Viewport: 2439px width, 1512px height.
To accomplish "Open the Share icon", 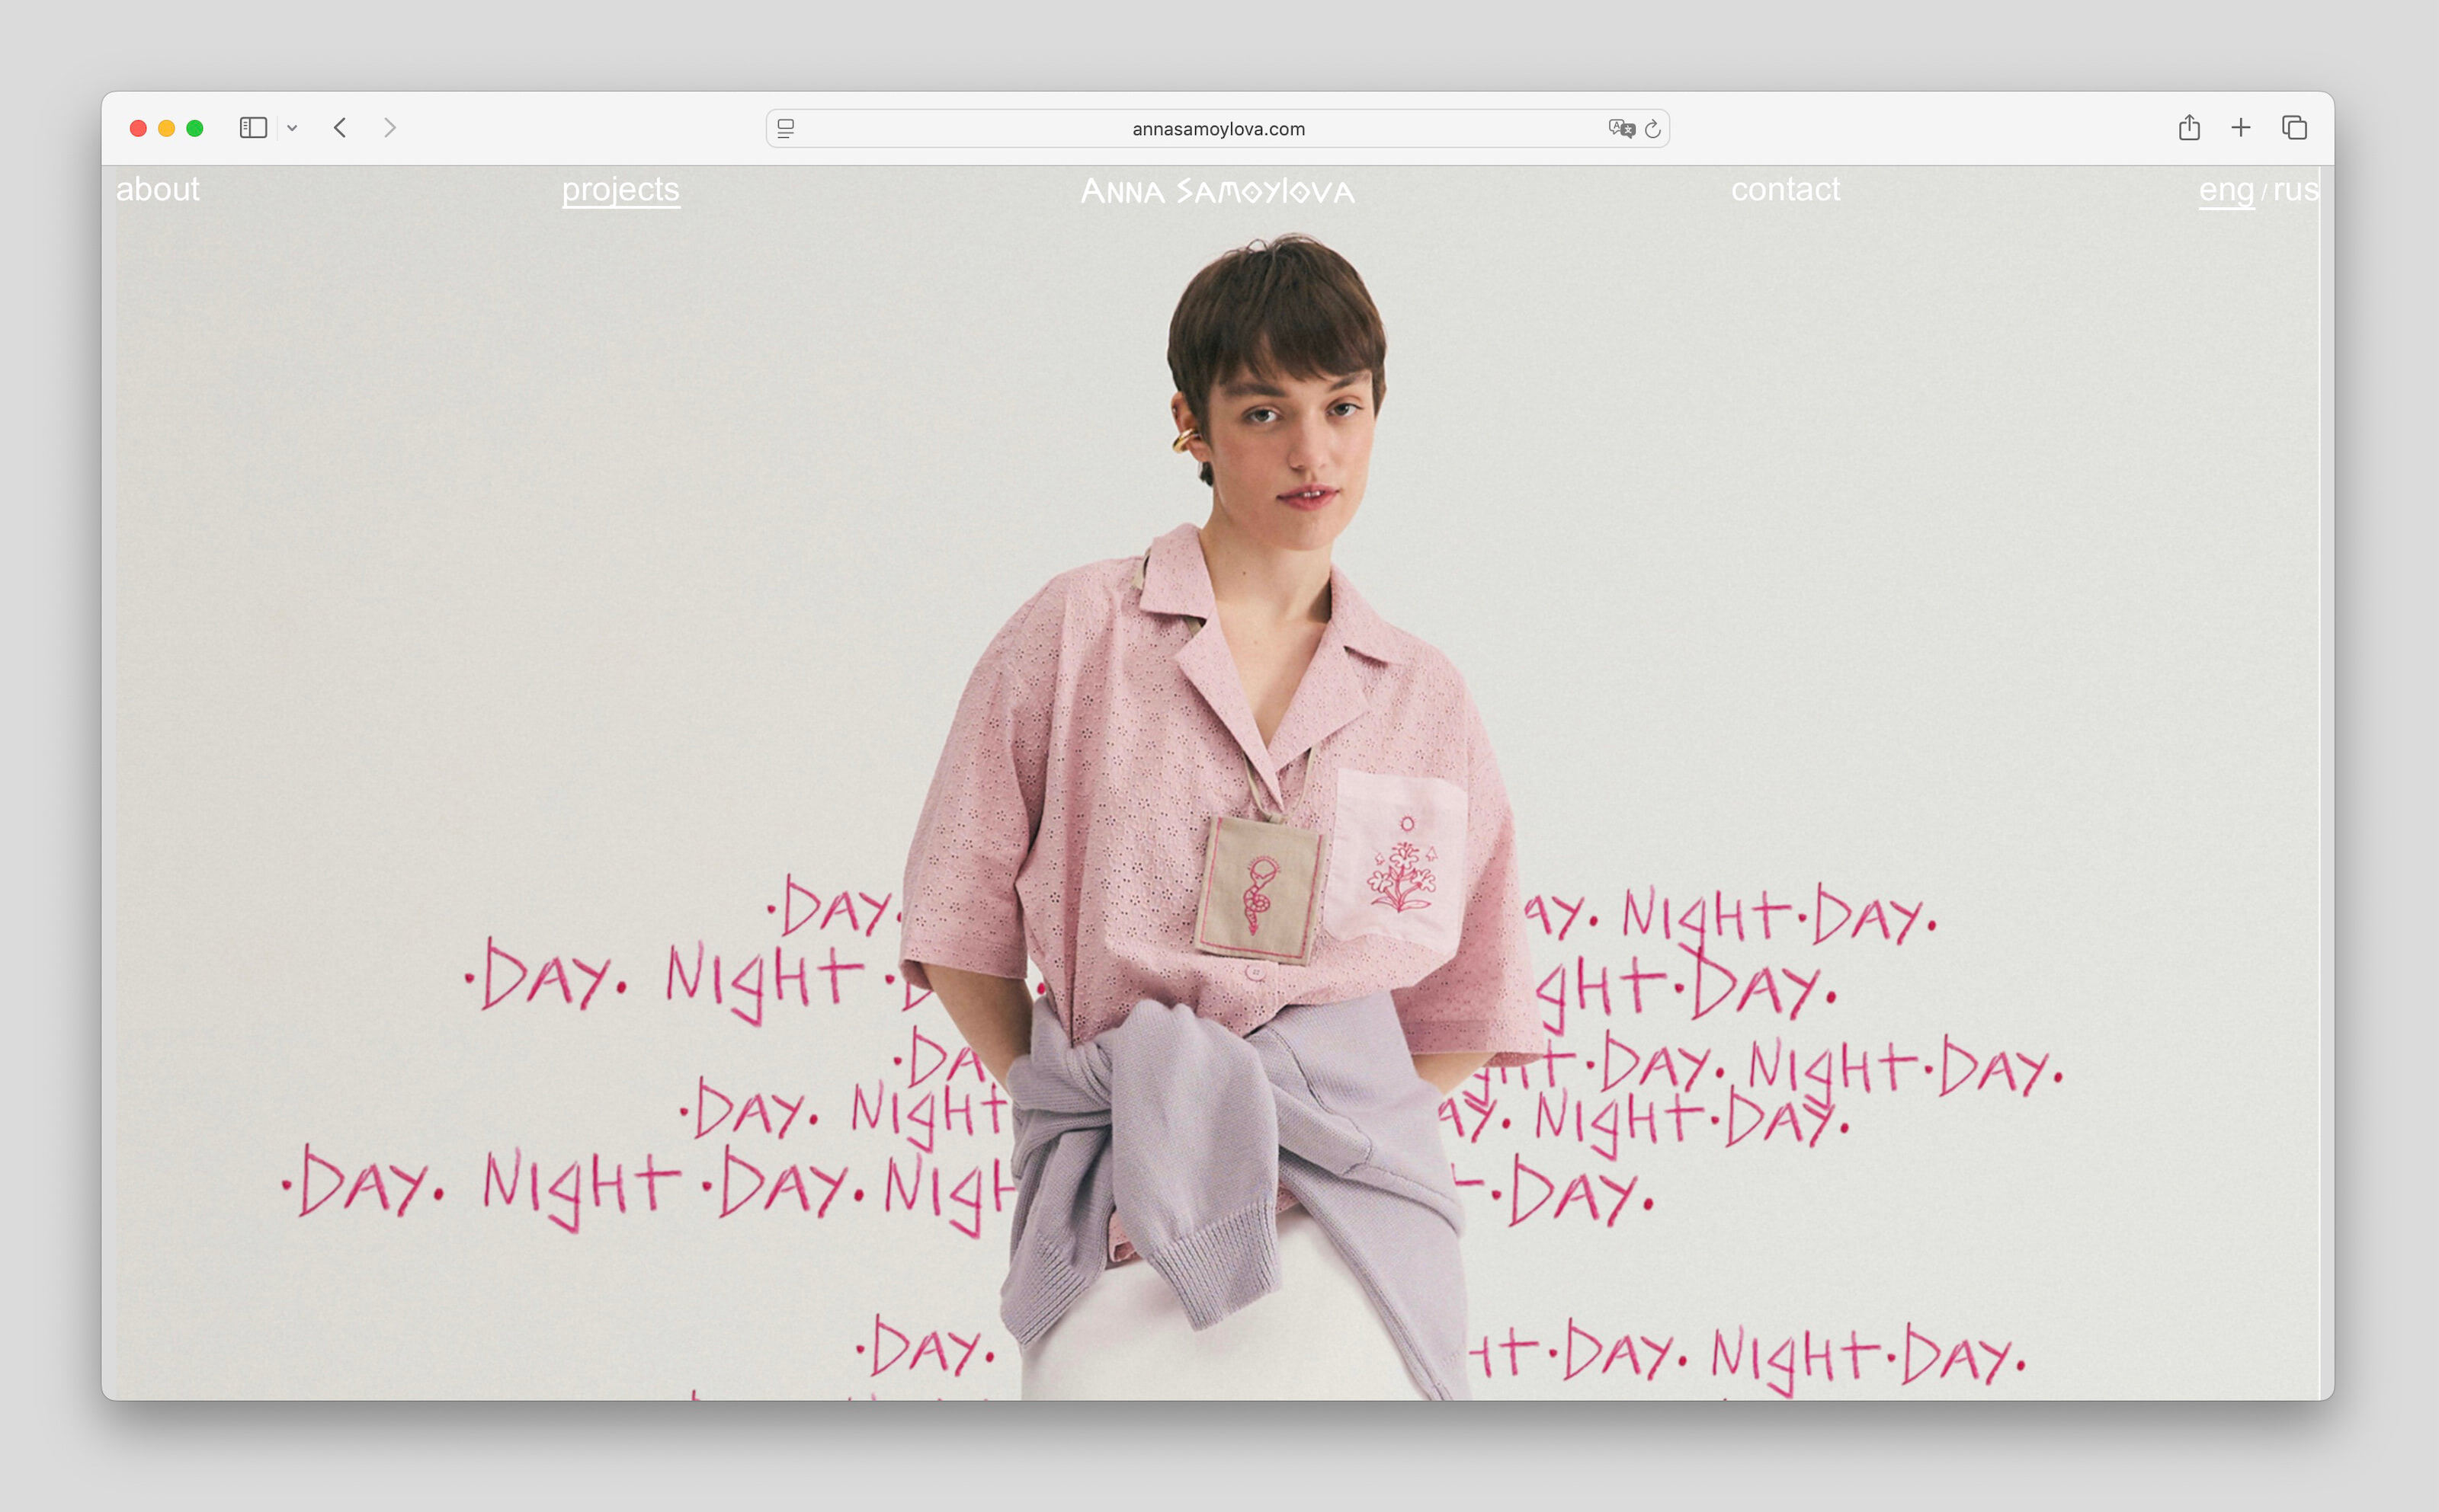I will (2189, 128).
